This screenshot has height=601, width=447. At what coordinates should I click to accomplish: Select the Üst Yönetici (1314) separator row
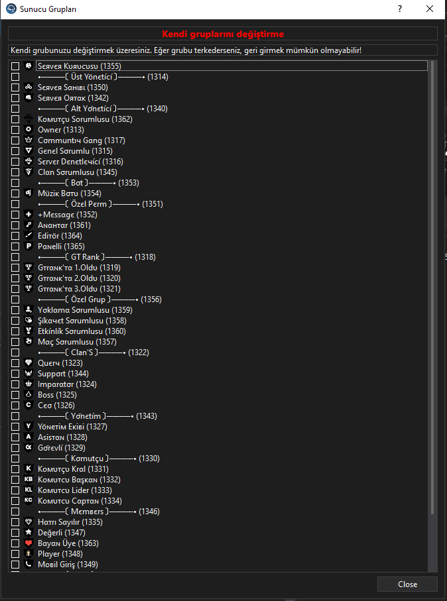(x=218, y=77)
